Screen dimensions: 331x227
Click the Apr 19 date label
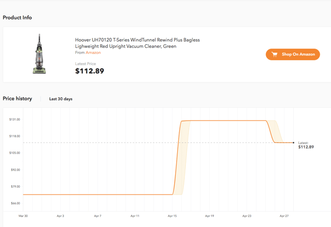209,216
